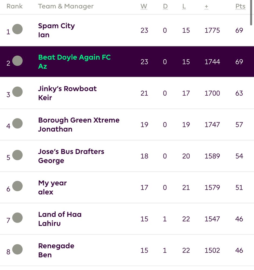Viewport: 254px width, 270px height.
Task: Click the grey status circle for Jinky's Rowboat
Action: coord(17,92)
